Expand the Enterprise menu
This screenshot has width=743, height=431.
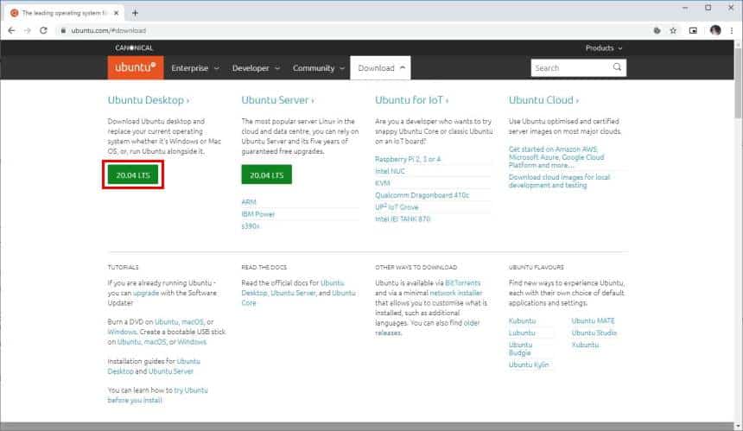tap(195, 68)
